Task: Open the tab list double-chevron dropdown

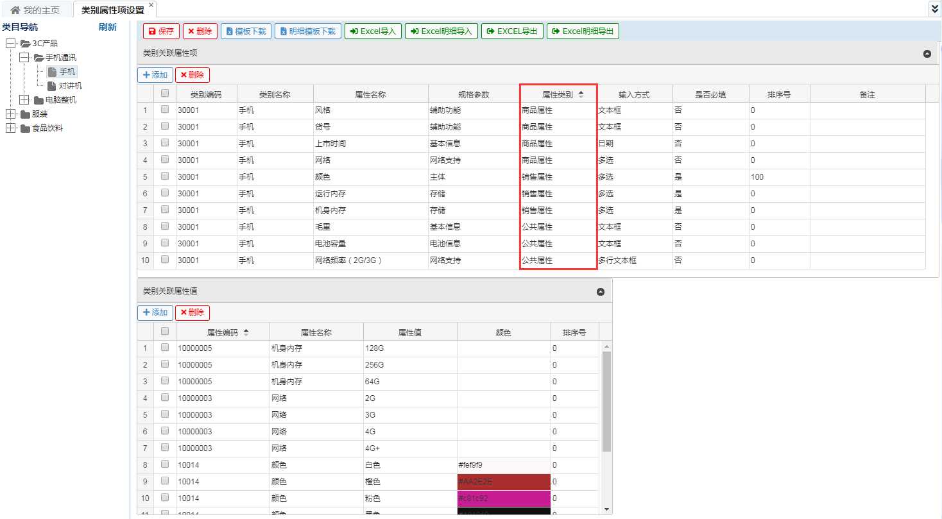Action: tap(934, 8)
